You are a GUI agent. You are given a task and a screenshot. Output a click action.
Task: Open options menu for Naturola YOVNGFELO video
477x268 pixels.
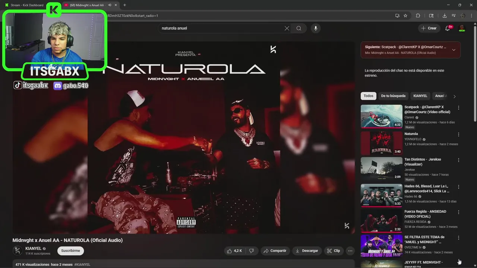click(459, 135)
